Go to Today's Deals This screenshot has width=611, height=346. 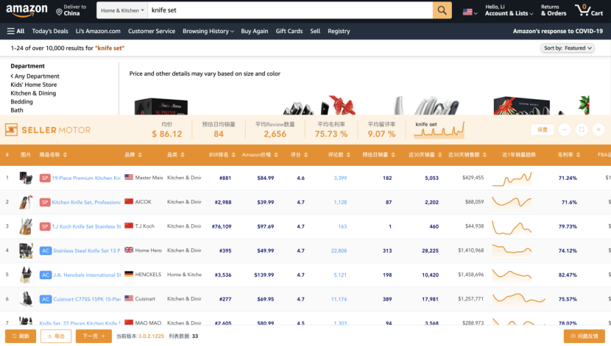pyautogui.click(x=50, y=31)
